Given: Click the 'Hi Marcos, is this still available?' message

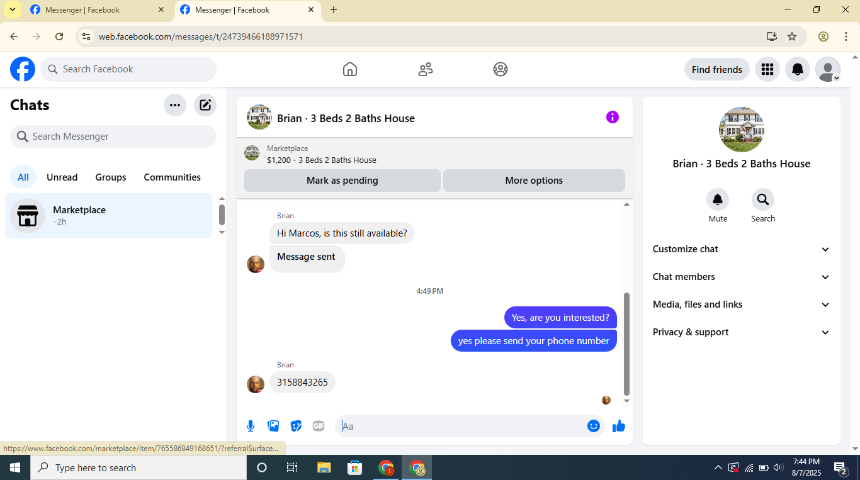Looking at the screenshot, I should point(342,233).
